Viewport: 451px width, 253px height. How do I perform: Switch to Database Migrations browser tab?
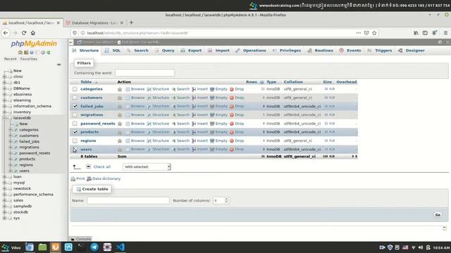pyautogui.click(x=94, y=22)
